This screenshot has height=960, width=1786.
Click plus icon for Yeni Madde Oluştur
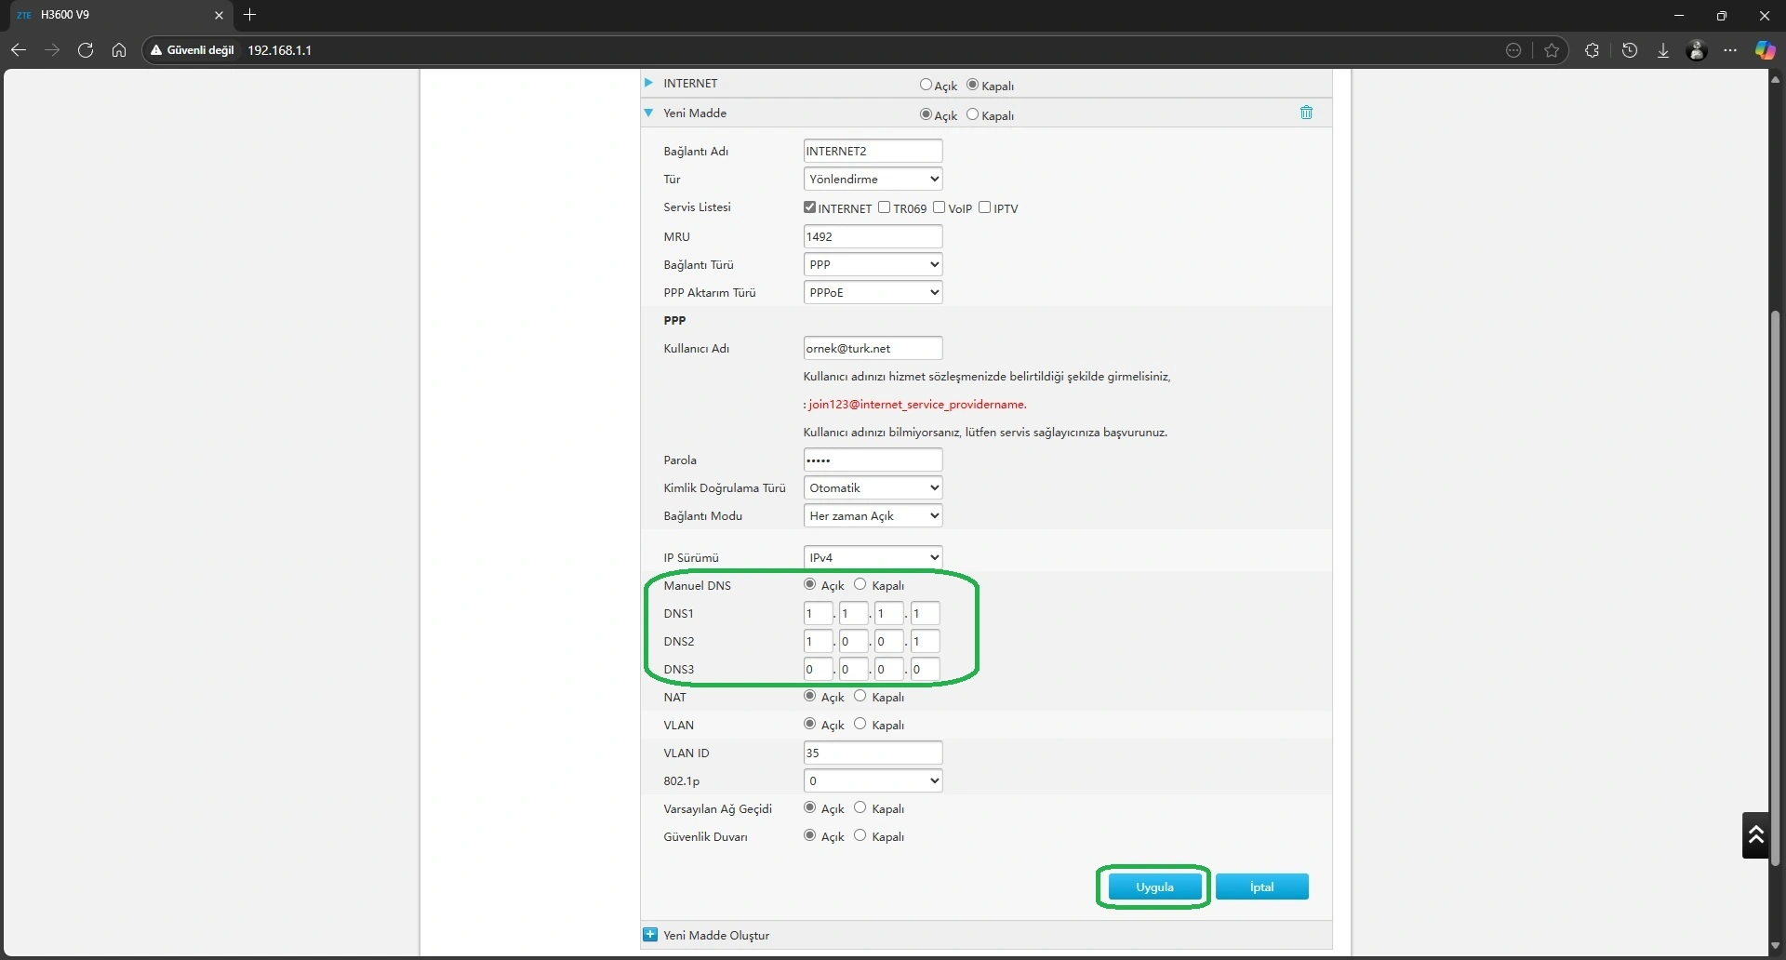[x=650, y=935]
